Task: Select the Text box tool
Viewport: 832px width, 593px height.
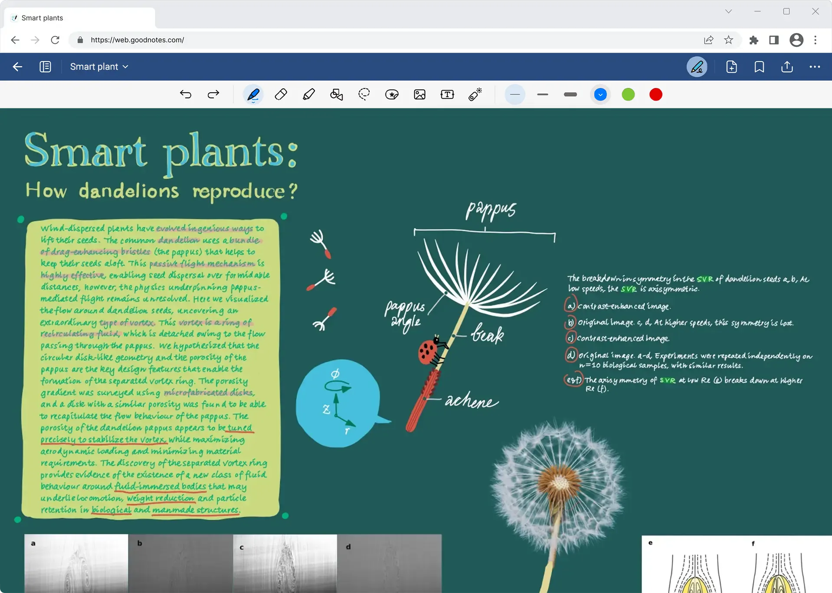Action: pos(447,94)
